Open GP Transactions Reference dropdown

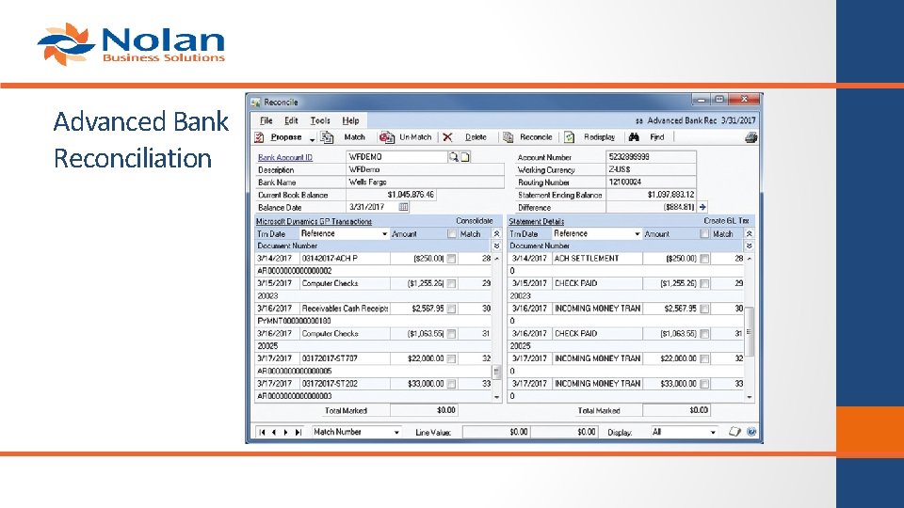click(x=384, y=234)
